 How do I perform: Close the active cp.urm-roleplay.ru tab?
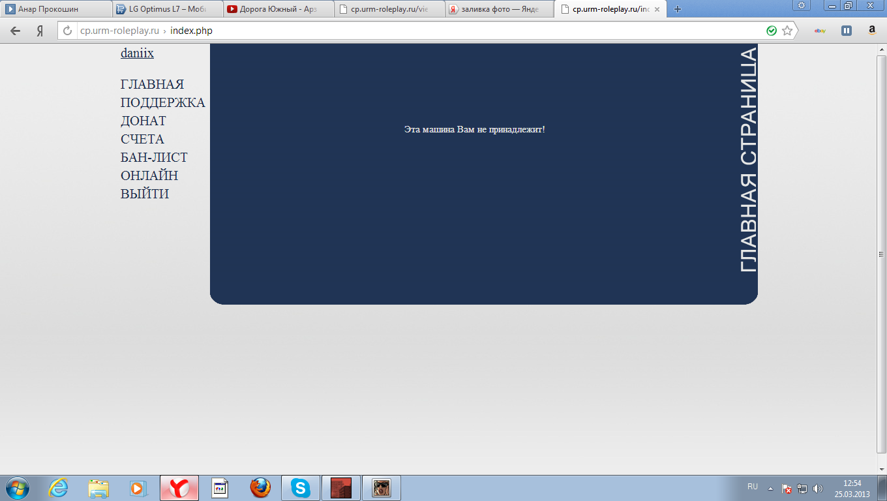[x=657, y=10]
